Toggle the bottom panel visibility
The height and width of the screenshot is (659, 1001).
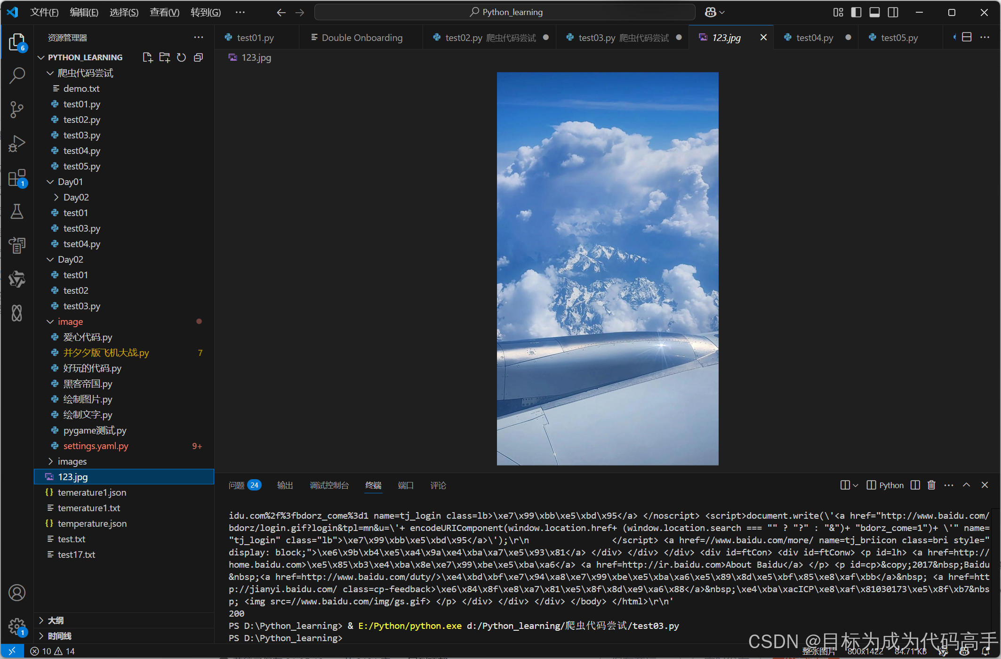pyautogui.click(x=874, y=12)
